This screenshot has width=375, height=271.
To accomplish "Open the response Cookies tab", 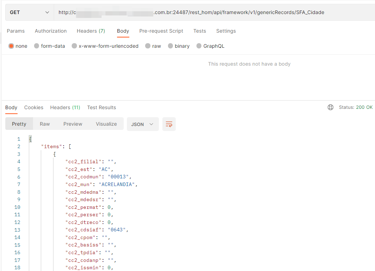I will pos(34,107).
